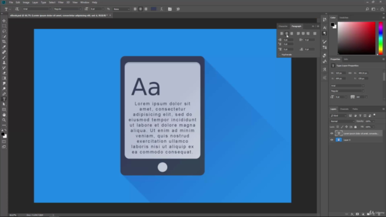Screen dimensions: 386x217
Task: Toggle lock image pixels
Action: pyautogui.click(x=342, y=127)
